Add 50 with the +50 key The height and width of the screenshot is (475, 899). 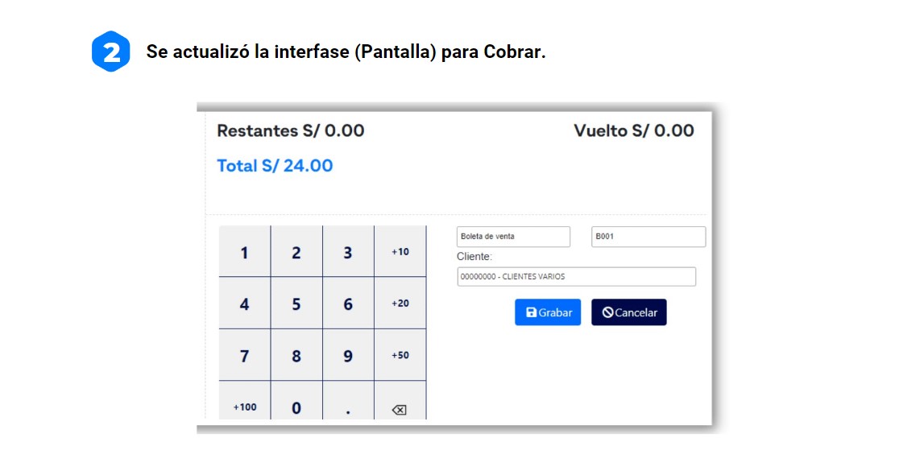point(400,355)
